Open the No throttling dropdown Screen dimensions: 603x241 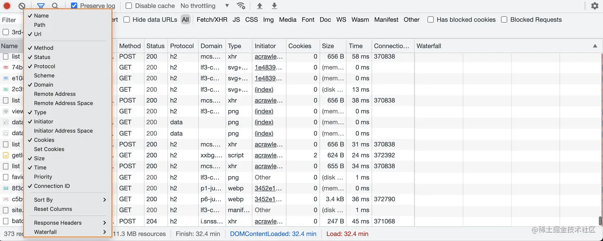(205, 6)
